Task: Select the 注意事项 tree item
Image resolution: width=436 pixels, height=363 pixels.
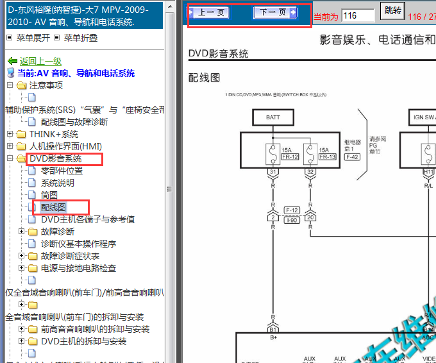Action: (46, 85)
